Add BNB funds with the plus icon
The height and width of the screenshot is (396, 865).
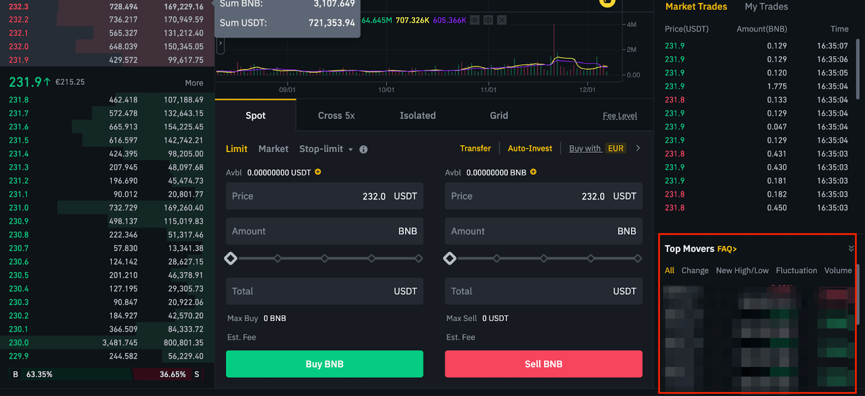(533, 172)
